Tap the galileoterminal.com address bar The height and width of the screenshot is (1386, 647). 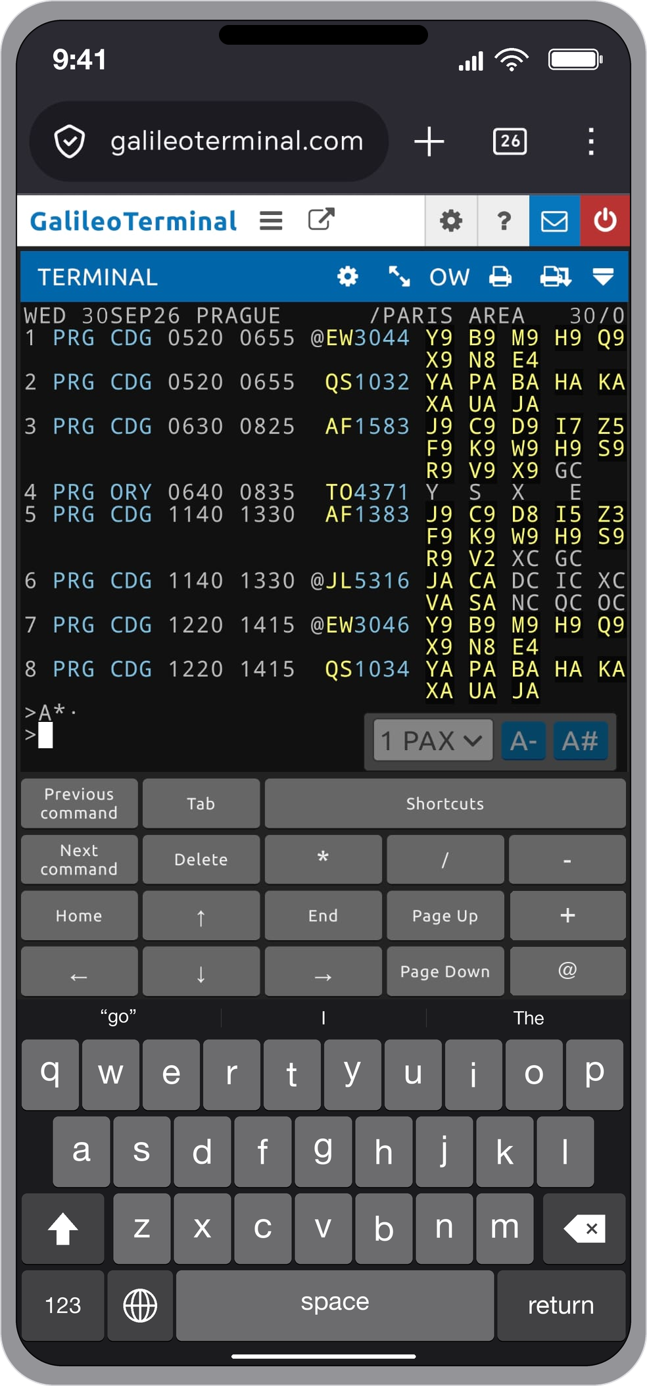point(209,141)
